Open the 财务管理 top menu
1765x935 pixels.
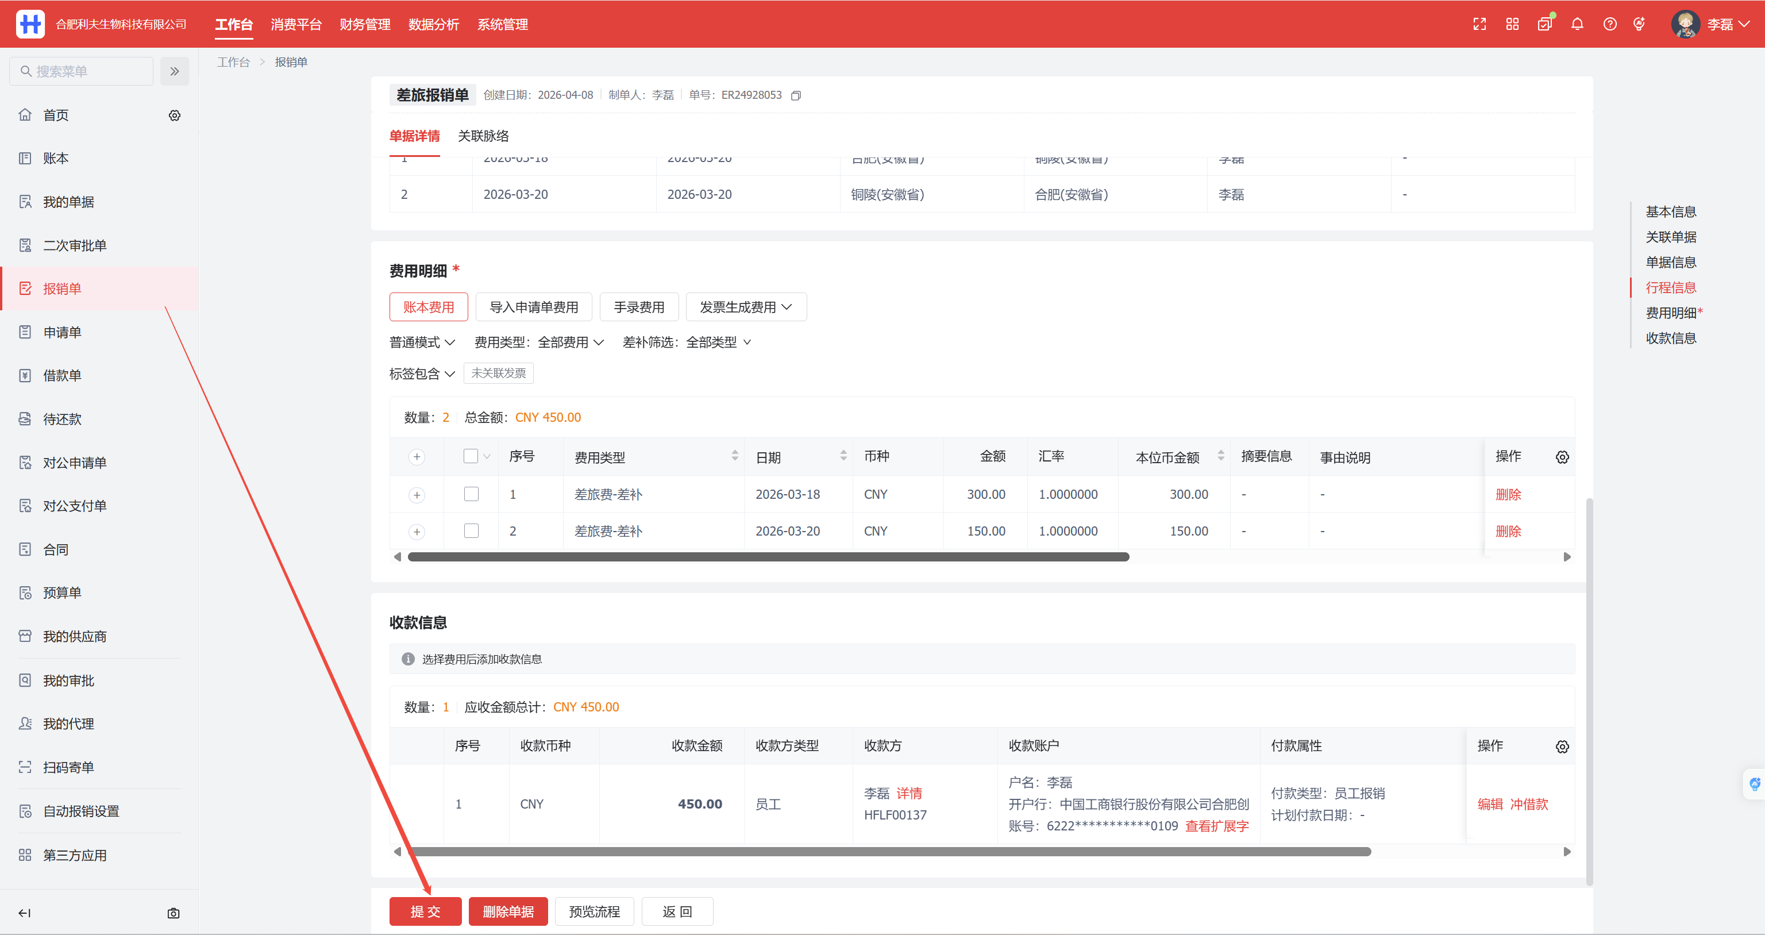(364, 25)
